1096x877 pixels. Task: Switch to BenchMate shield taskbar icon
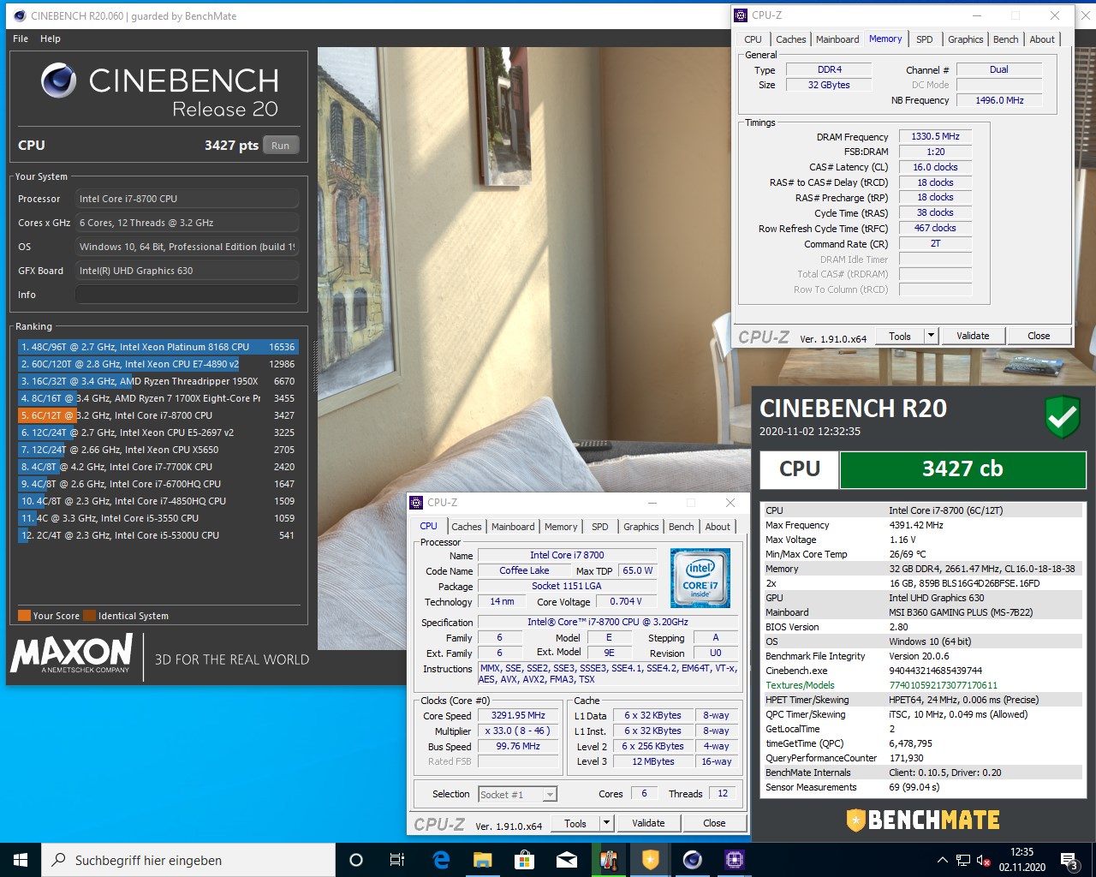pos(651,860)
